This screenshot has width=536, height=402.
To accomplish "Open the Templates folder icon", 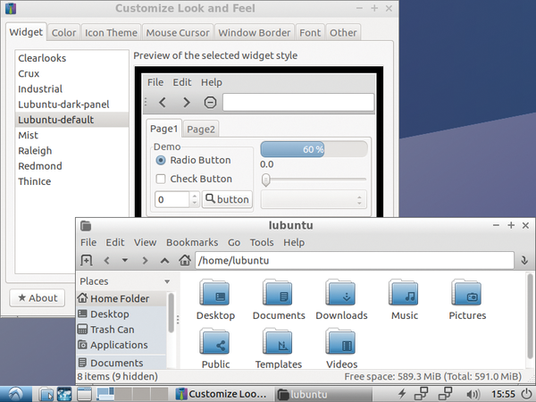I will [278, 341].
